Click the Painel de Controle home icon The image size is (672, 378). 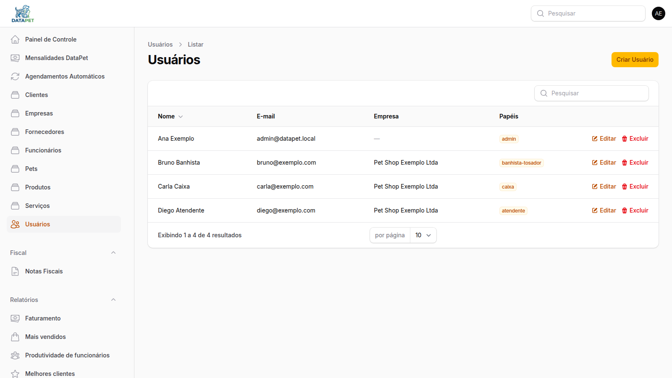point(15,39)
